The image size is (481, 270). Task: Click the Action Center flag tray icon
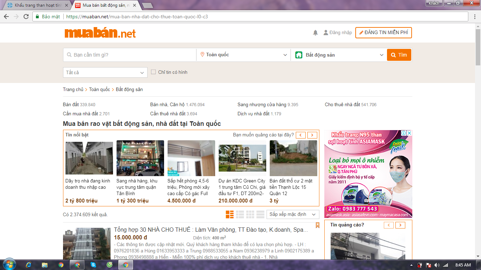(x=429, y=265)
